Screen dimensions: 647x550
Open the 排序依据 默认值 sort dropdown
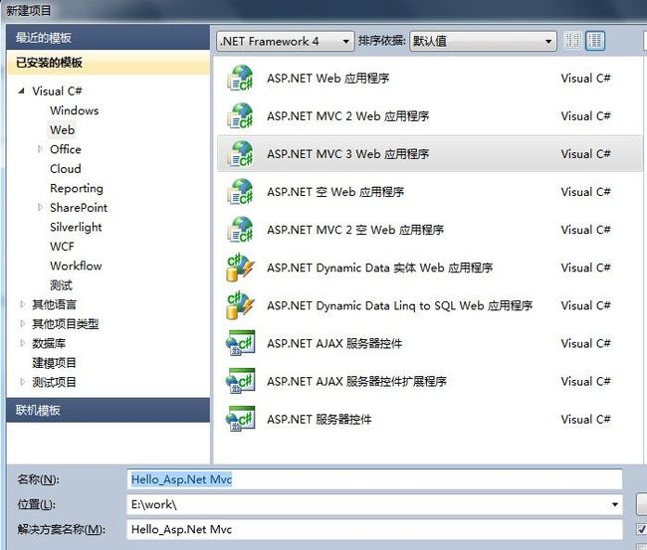483,41
